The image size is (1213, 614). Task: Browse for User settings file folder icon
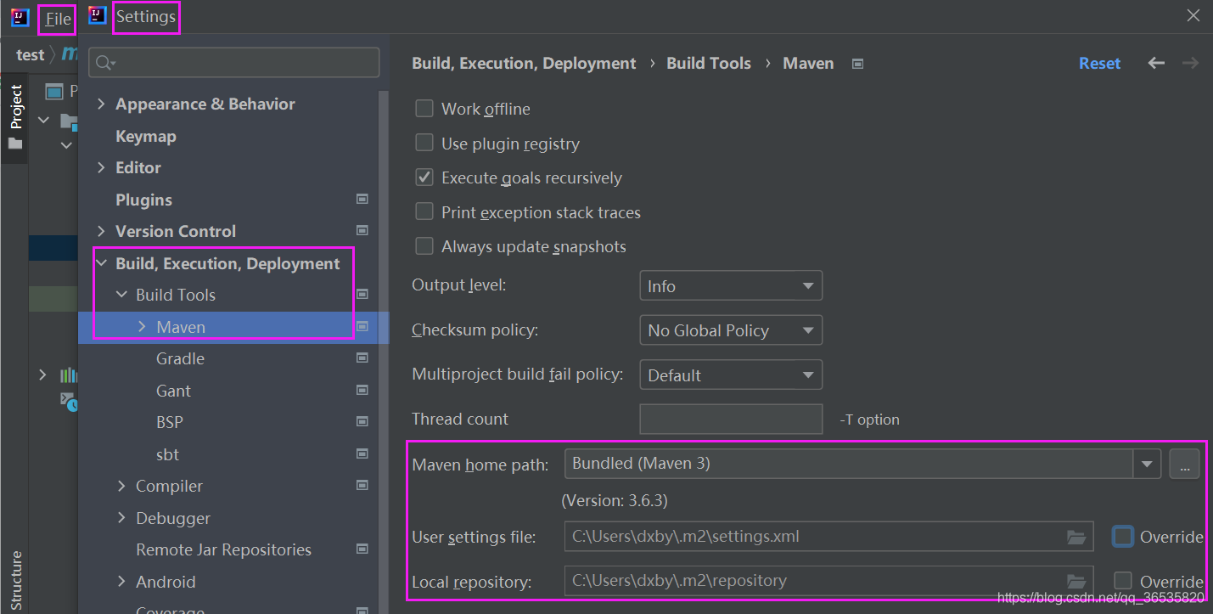pyautogui.click(x=1076, y=537)
